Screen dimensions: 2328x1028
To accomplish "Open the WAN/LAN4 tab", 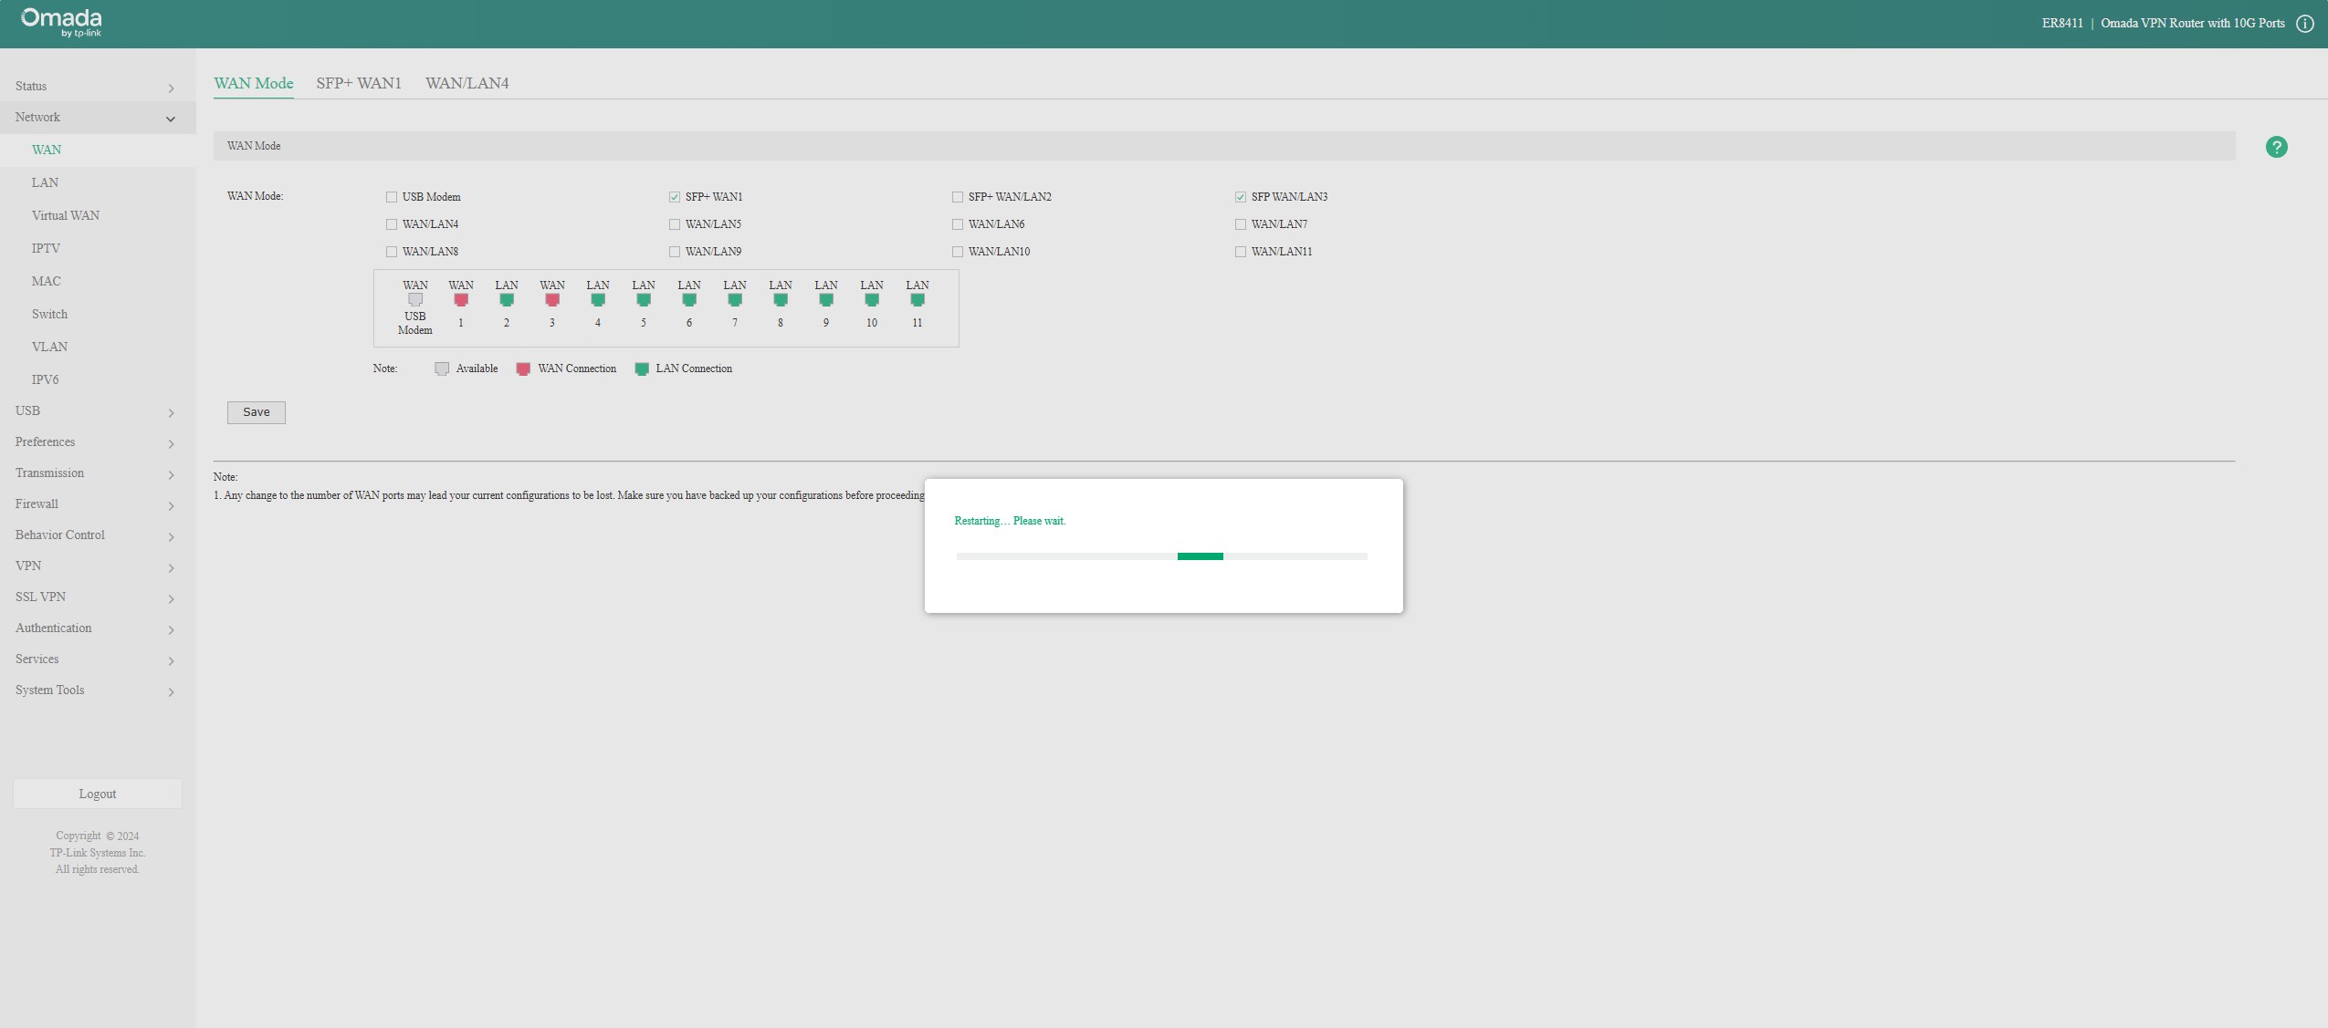I will pos(467,83).
